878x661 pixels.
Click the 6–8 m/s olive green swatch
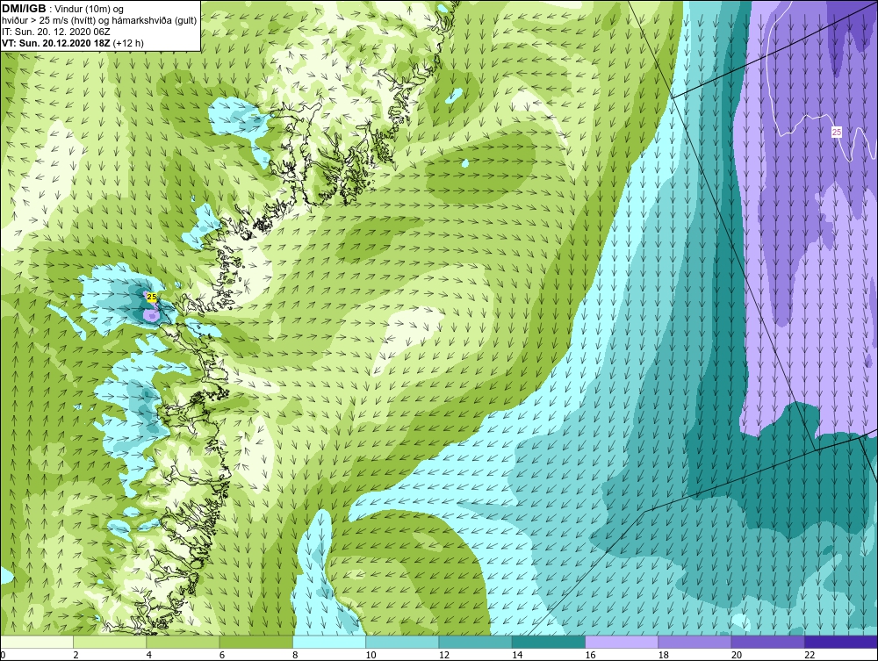(255, 642)
